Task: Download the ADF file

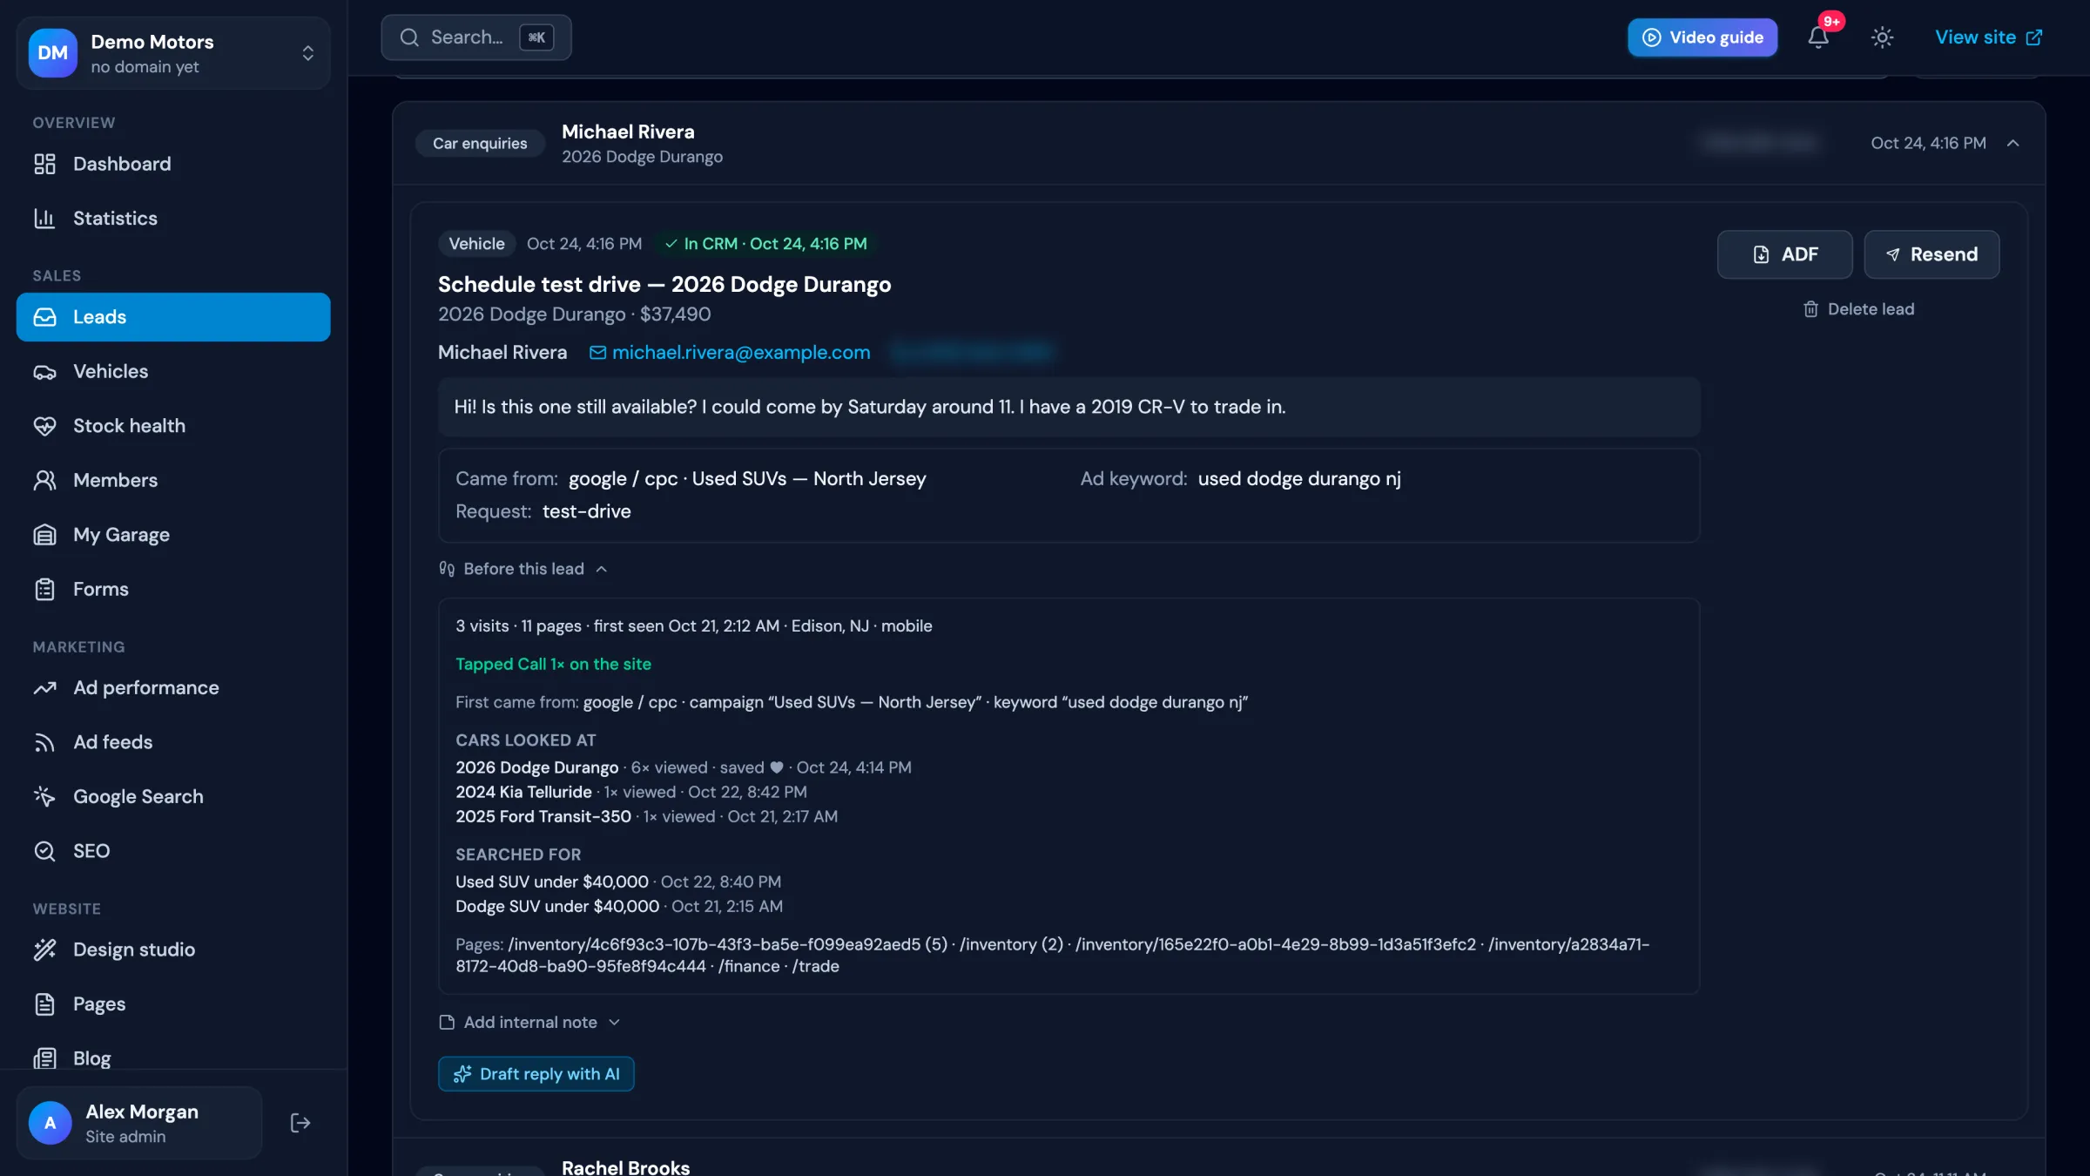Action: click(x=1784, y=254)
